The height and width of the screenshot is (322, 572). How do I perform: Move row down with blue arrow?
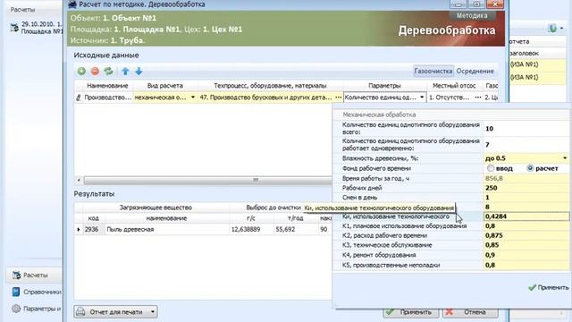(139, 72)
